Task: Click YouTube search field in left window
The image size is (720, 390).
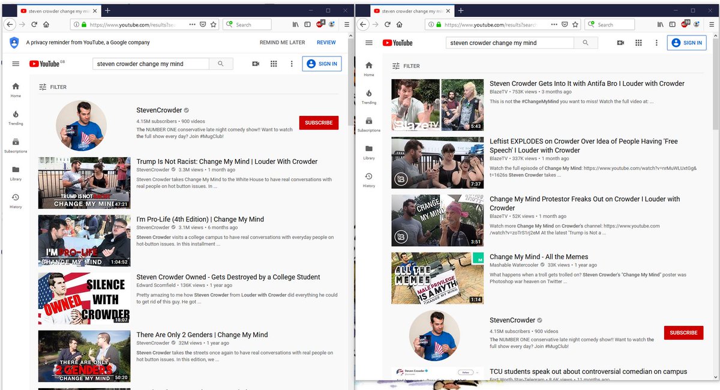Action: (151, 64)
